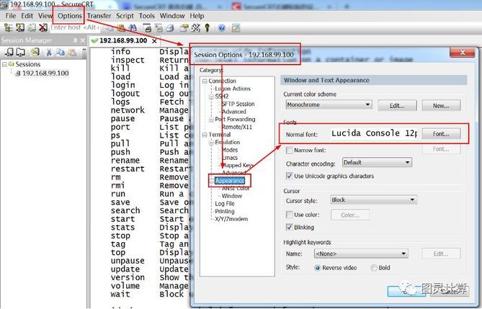Screen dimensions: 482x309
Task: Click Edit... beside the color scheme
Action: [397, 105]
